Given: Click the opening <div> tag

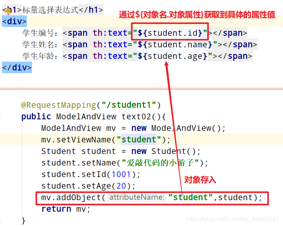Looking at the screenshot, I should coord(14,21).
